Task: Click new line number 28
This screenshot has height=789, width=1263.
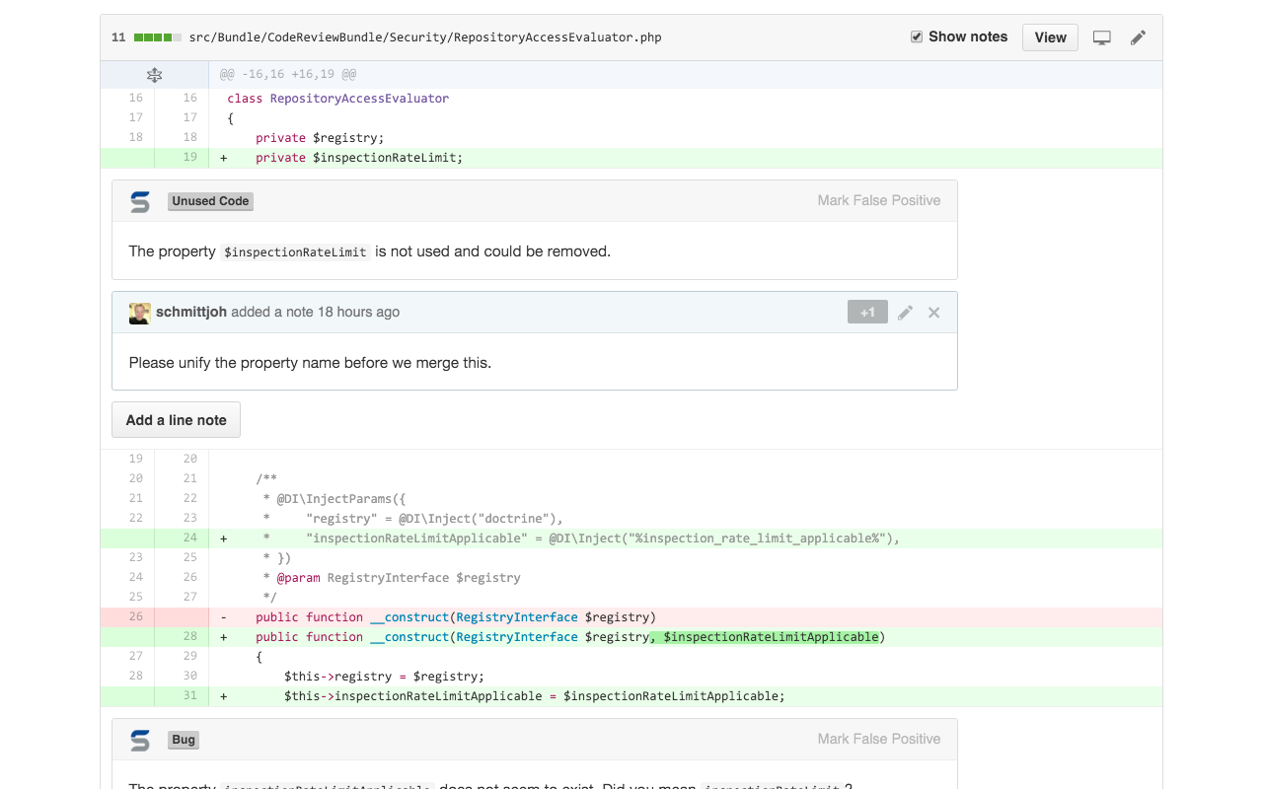Action: (189, 636)
